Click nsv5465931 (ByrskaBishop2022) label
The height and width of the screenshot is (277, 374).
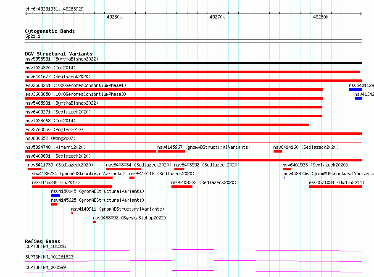(62, 103)
